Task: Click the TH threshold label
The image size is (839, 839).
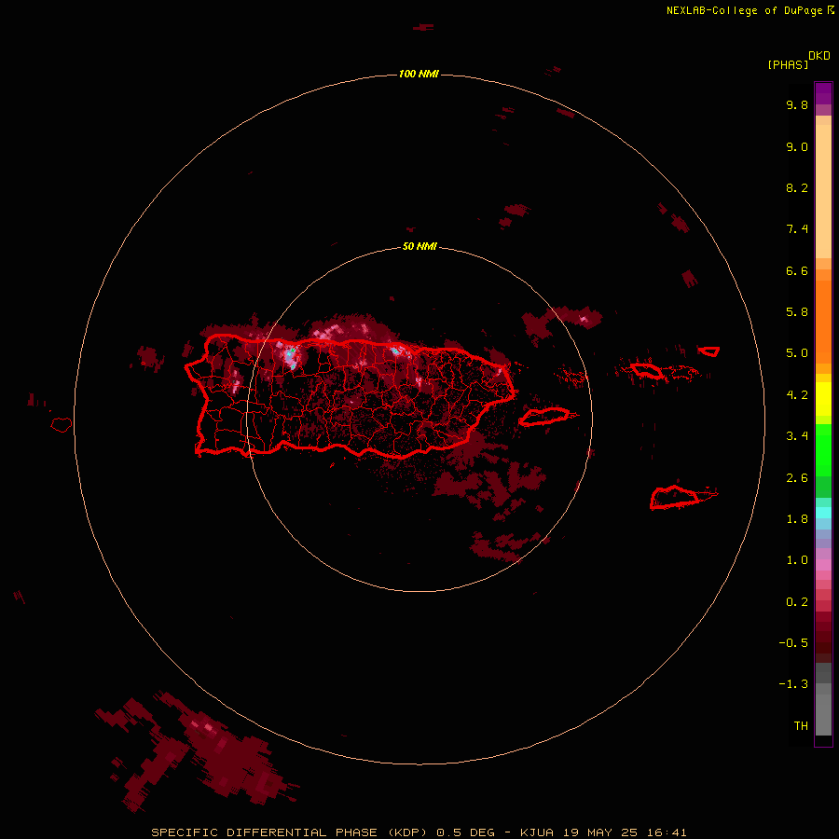Action: [801, 726]
